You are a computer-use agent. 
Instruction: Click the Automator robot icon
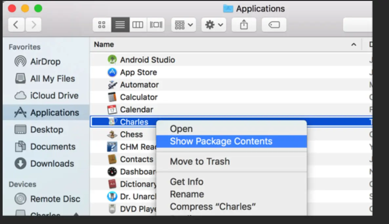coord(112,85)
